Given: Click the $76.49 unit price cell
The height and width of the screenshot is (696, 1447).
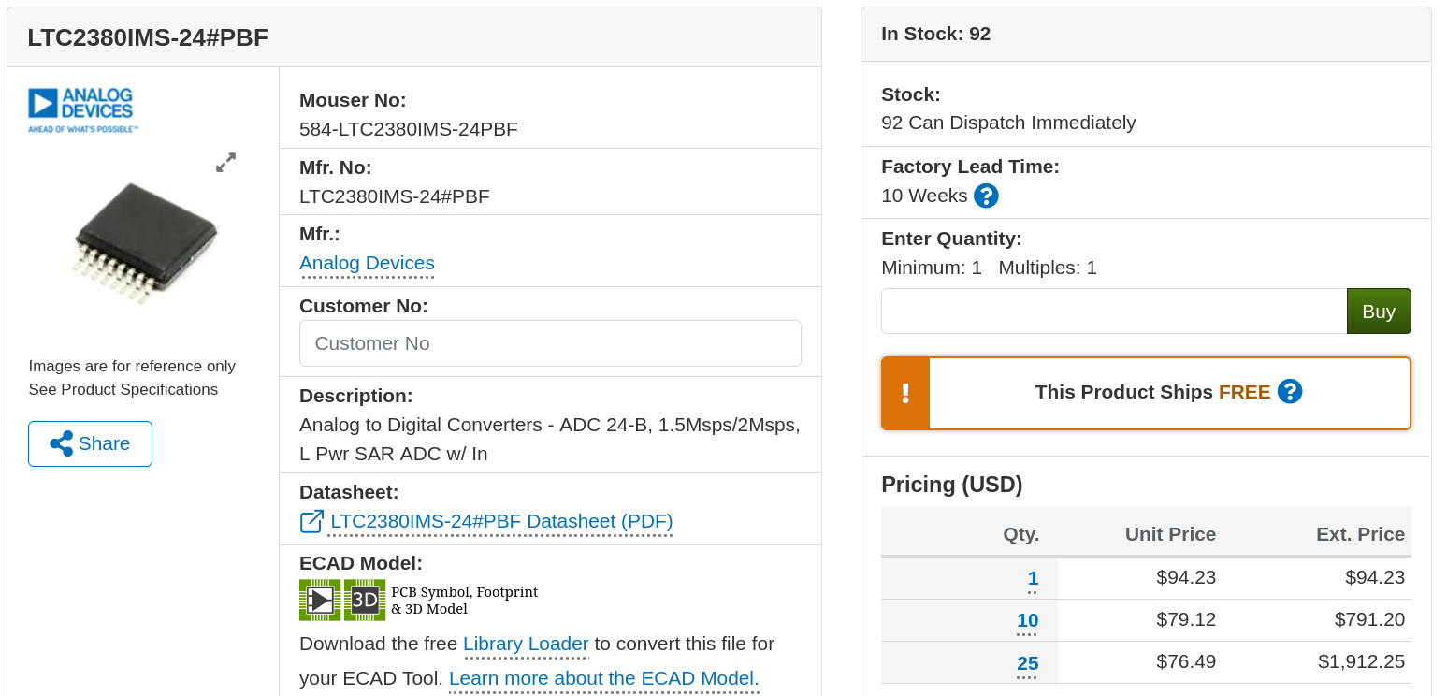Looking at the screenshot, I should coord(1186,661).
